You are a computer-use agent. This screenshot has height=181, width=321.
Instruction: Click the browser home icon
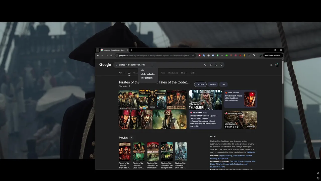tap(111, 55)
